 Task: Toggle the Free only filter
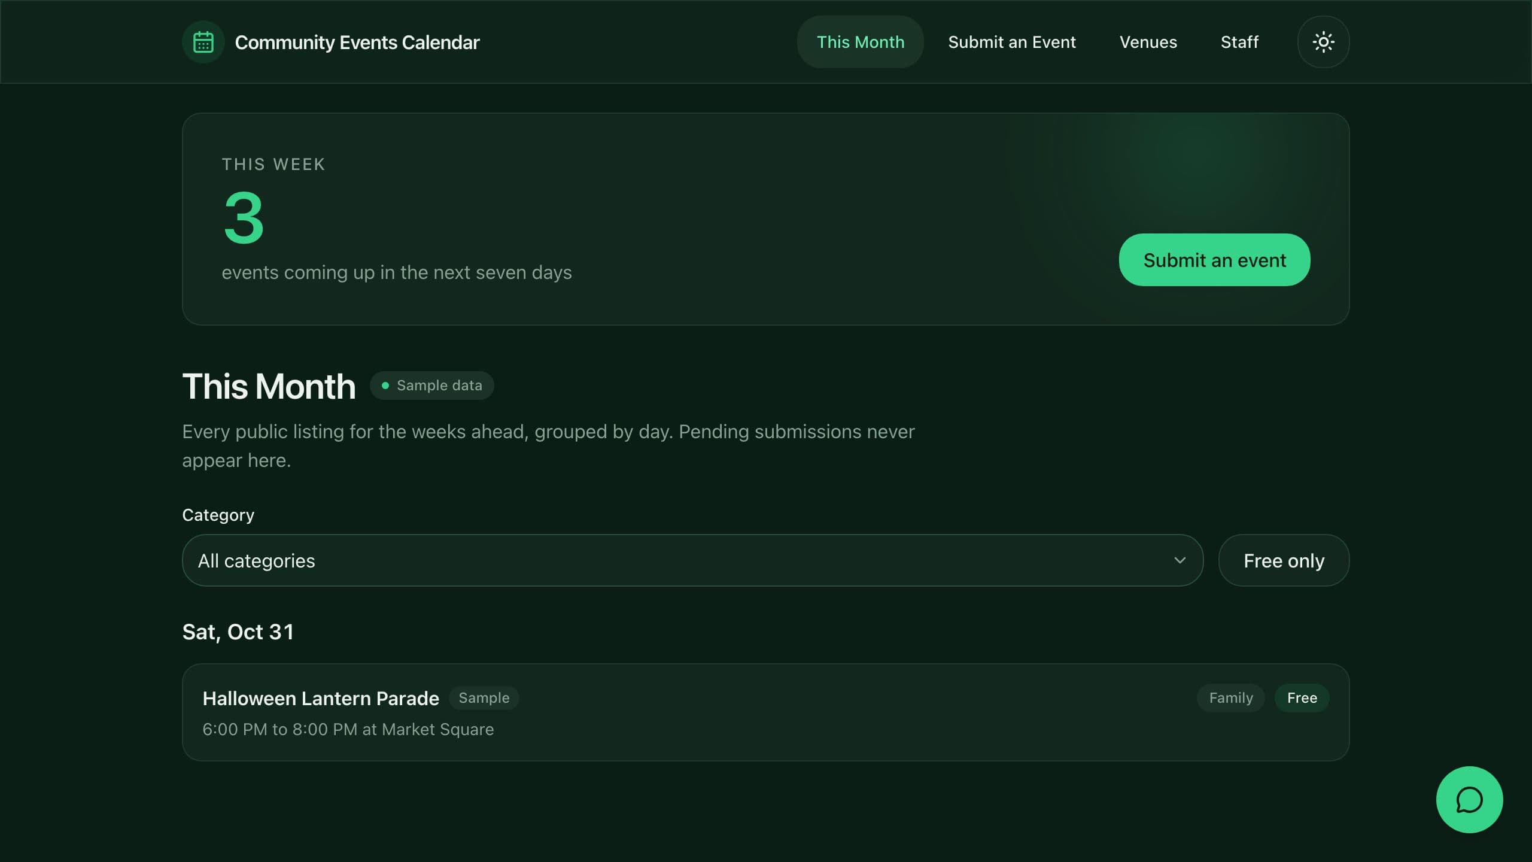1284,560
